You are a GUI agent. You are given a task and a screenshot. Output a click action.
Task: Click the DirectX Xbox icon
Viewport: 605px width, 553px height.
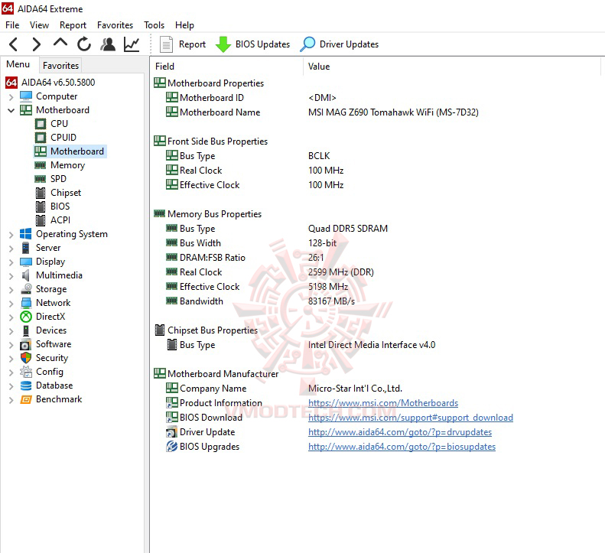26,317
